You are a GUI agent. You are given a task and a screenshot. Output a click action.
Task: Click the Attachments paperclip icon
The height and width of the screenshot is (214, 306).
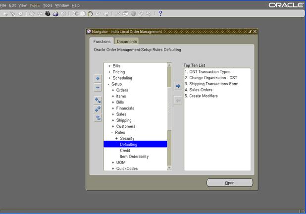[x=141, y=14]
